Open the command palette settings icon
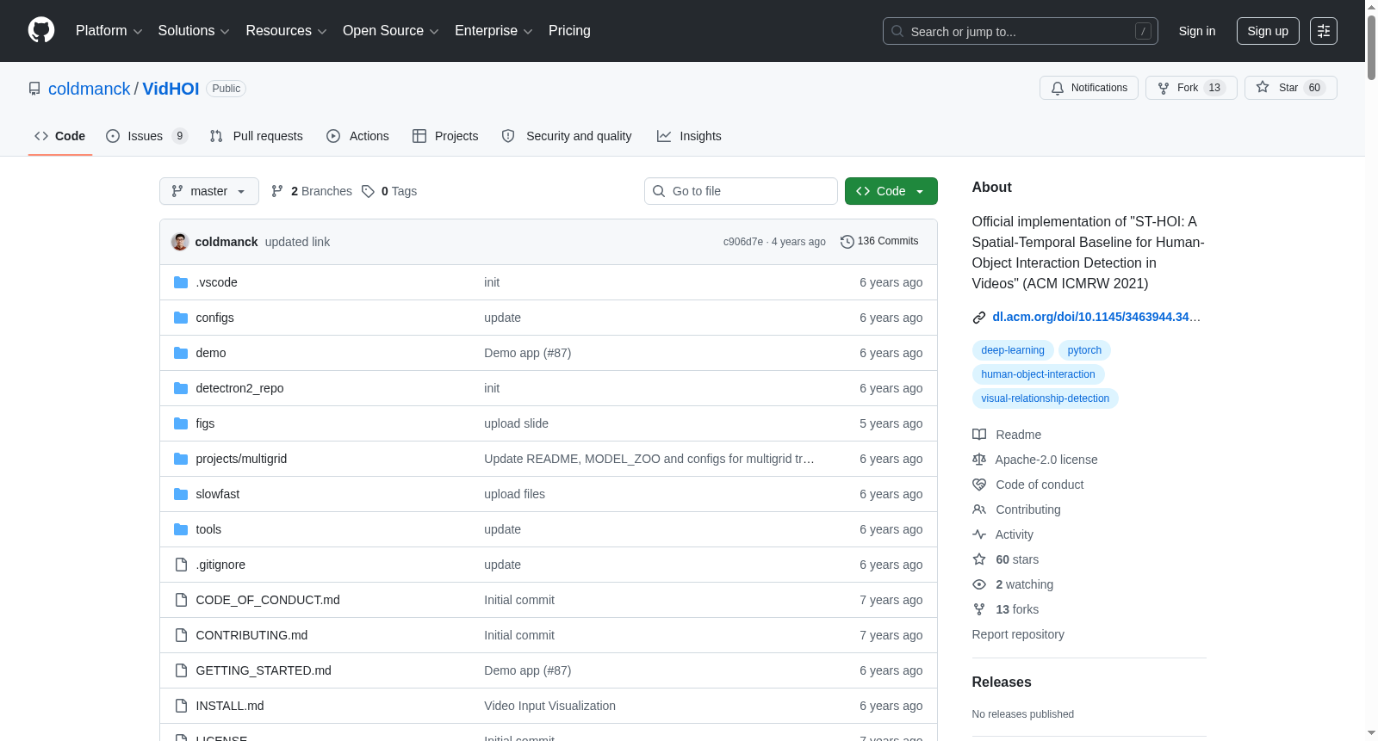 point(1324,31)
